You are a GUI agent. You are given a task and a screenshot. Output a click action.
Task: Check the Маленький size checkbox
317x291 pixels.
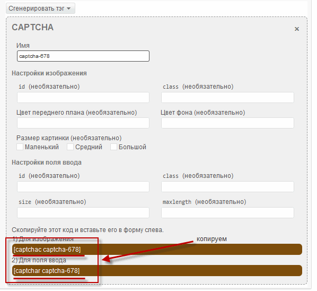[x=20, y=147]
